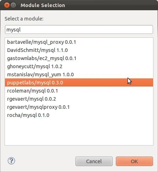
Task: Click highlighted puppetlabs/mysql 0.3.0 item
Action: coord(79,83)
